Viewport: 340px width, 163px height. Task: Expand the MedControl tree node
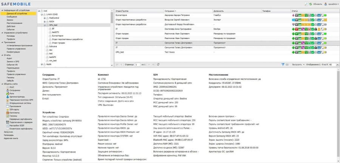point(45,18)
